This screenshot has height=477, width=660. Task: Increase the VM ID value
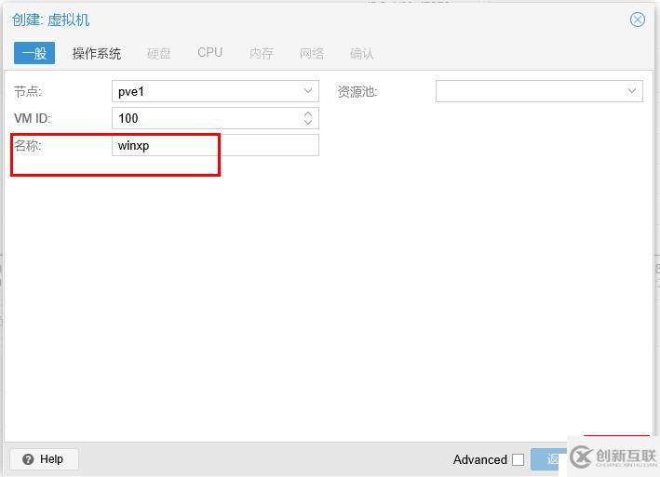308,113
